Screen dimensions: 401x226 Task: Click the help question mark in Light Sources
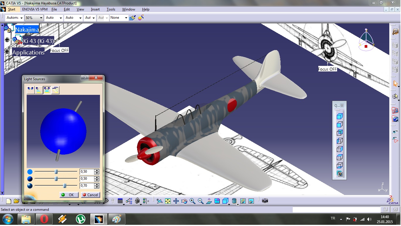85,78
